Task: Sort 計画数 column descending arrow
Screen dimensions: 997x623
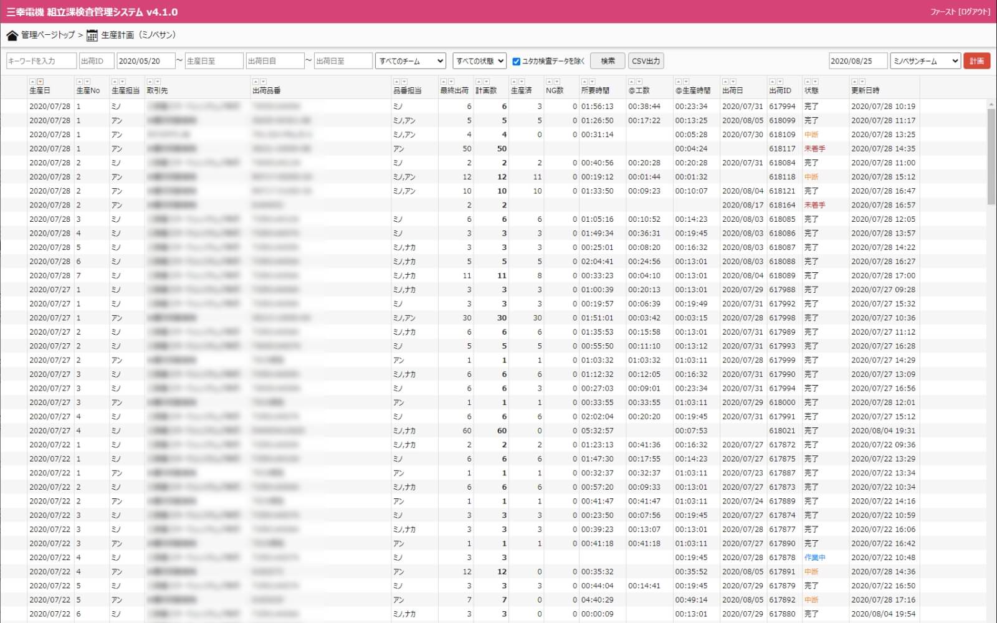Action: tap(486, 82)
